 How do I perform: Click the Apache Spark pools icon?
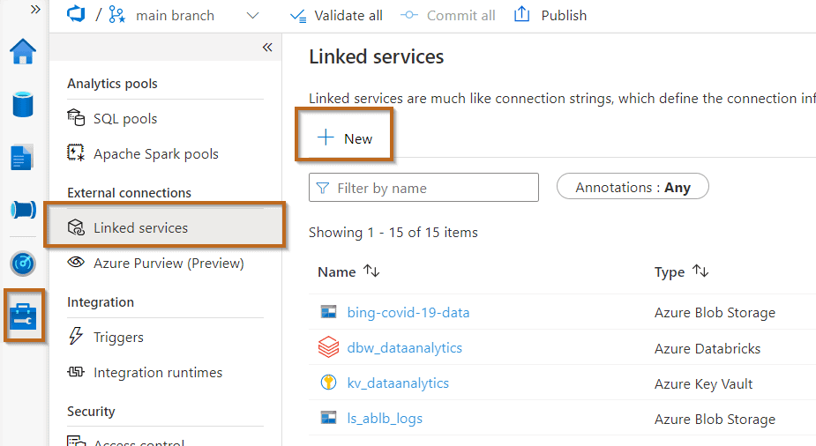(76, 152)
